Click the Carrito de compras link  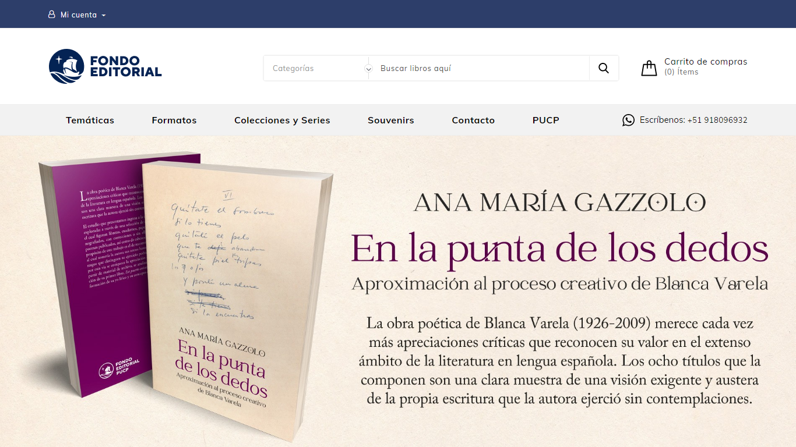click(x=706, y=62)
